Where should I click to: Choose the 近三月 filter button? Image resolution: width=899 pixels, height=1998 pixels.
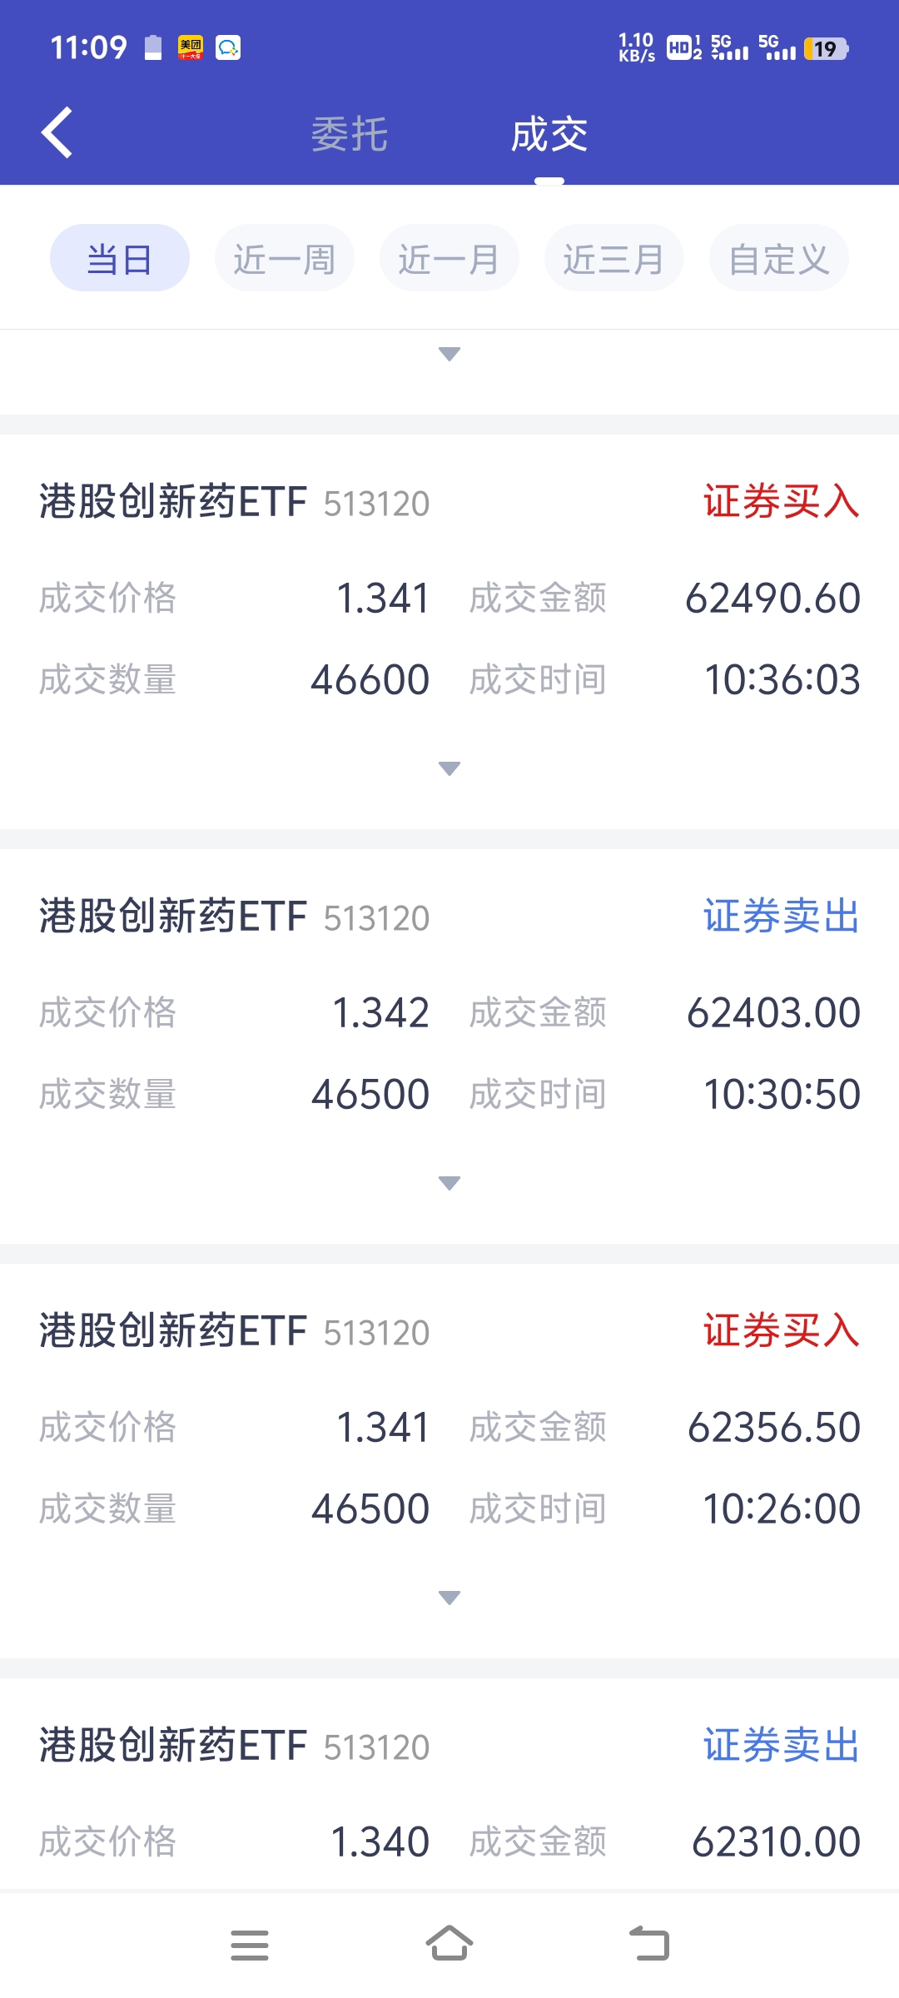click(613, 258)
